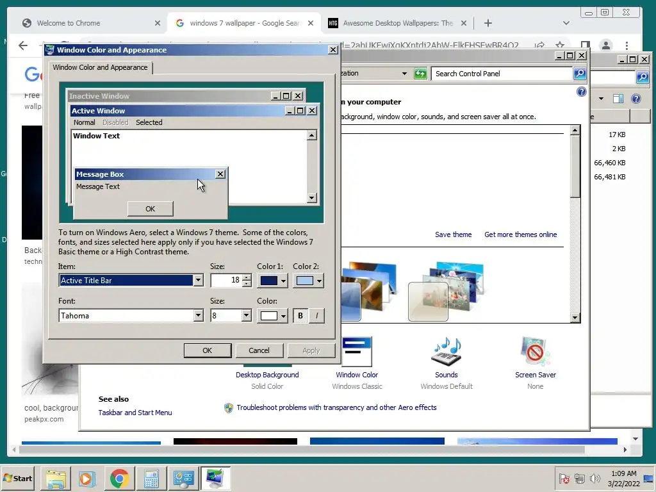Bookmark this page with the star icon
This screenshot has height=492, width=656.
coord(560,45)
